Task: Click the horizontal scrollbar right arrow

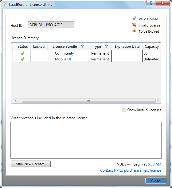Action: tap(158, 101)
